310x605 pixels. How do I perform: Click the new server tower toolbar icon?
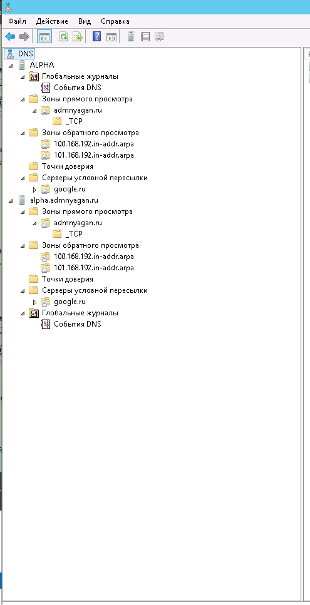(131, 37)
